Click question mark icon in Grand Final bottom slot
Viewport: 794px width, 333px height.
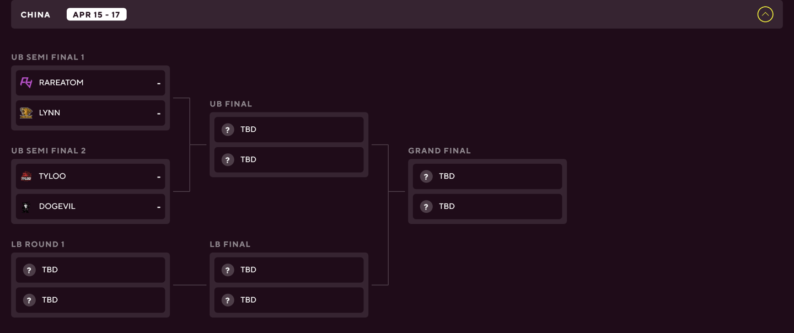(426, 207)
